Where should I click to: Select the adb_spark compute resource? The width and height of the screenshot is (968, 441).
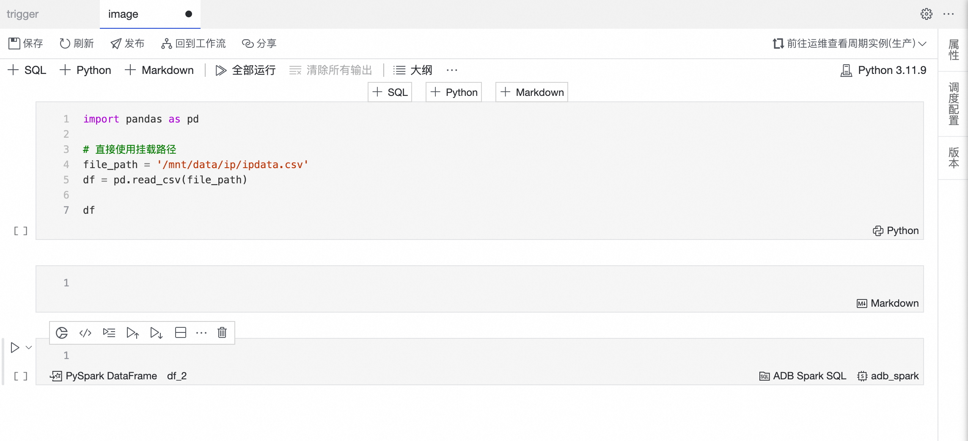888,376
